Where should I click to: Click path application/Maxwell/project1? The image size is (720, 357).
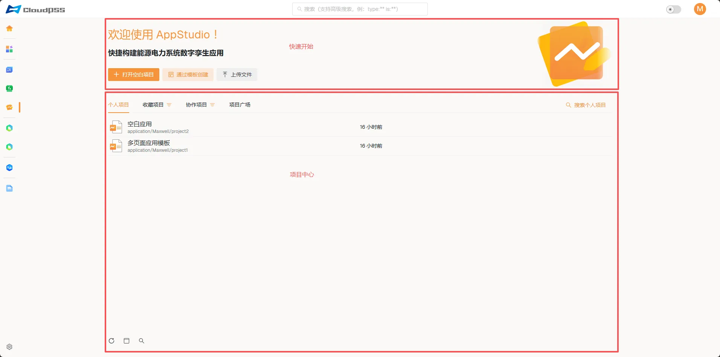[157, 150]
